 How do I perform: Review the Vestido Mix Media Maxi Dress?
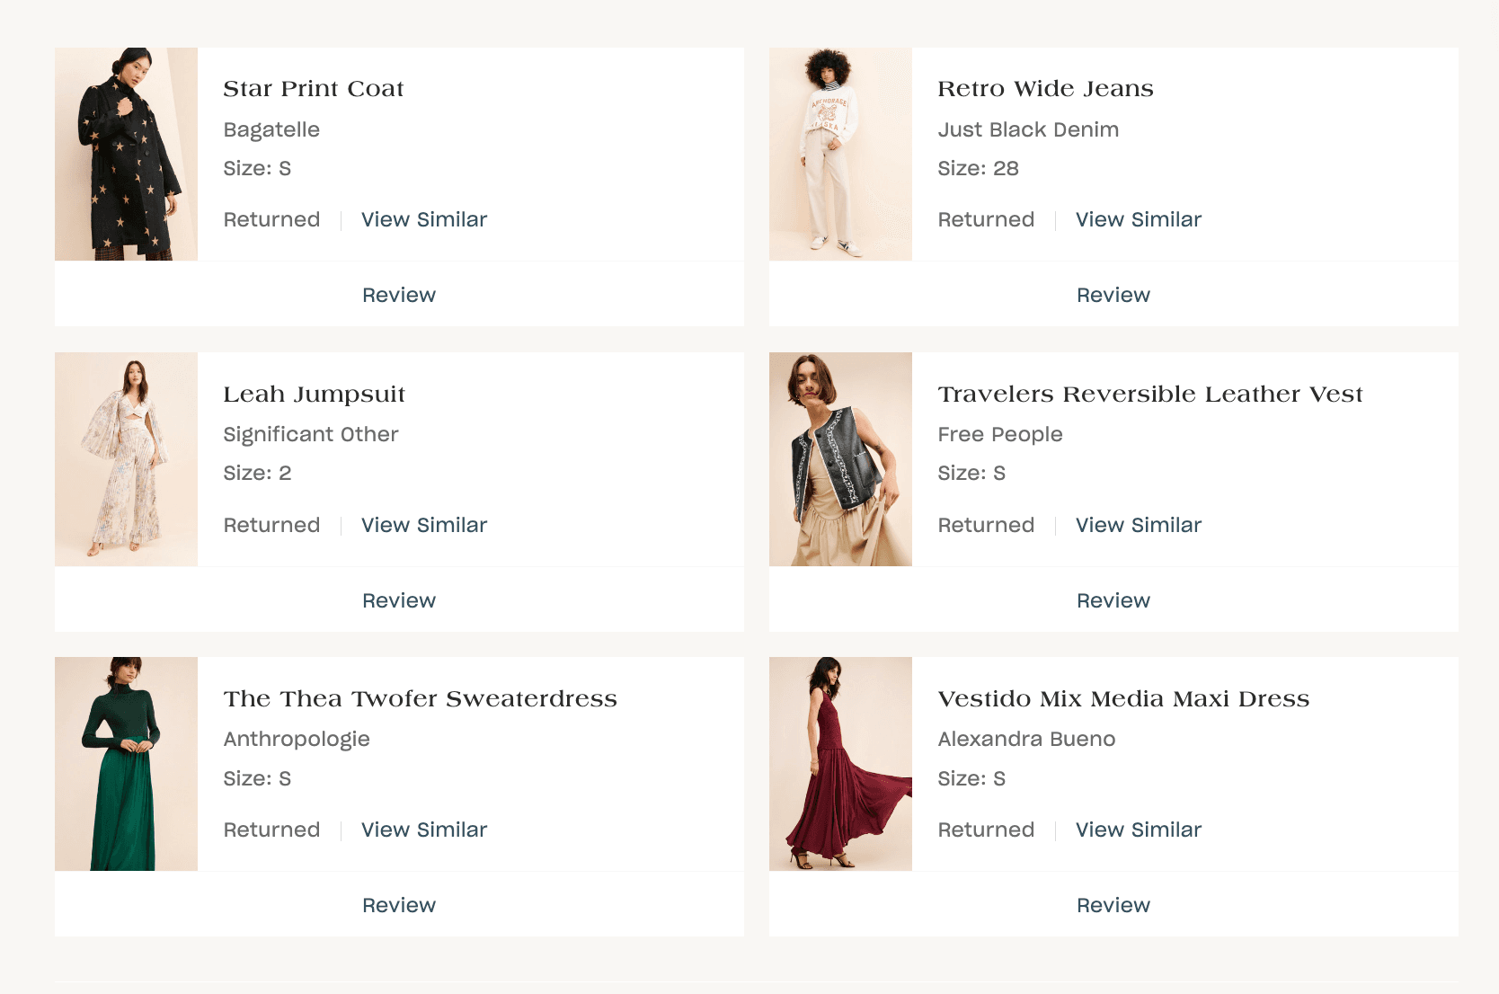point(1113,905)
